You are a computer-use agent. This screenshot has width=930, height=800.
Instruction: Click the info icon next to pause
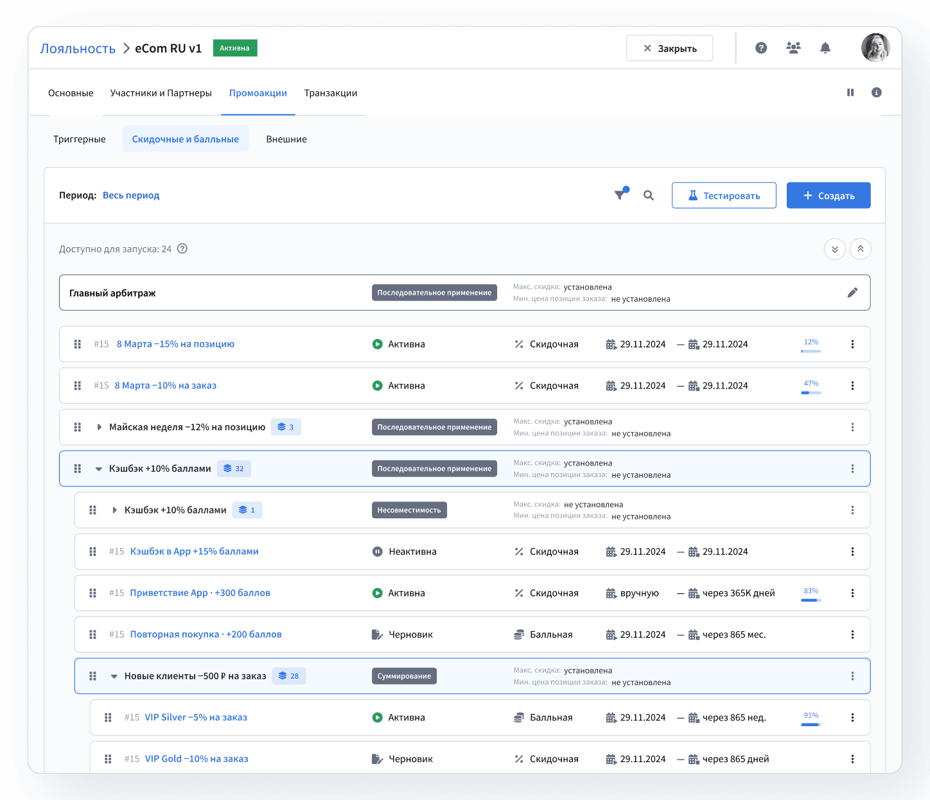coord(876,92)
